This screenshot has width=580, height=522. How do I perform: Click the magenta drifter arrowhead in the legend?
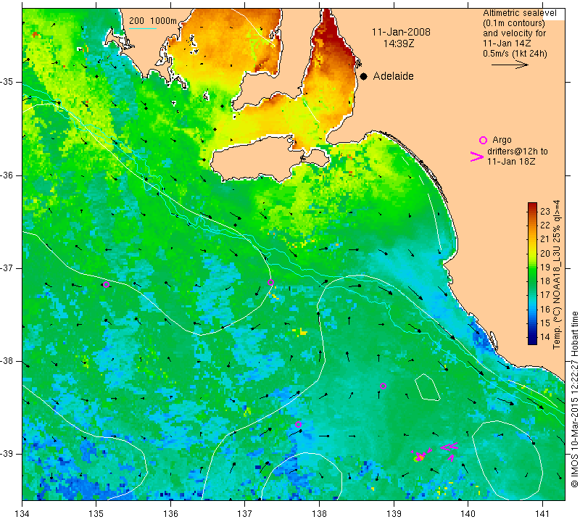click(x=477, y=157)
